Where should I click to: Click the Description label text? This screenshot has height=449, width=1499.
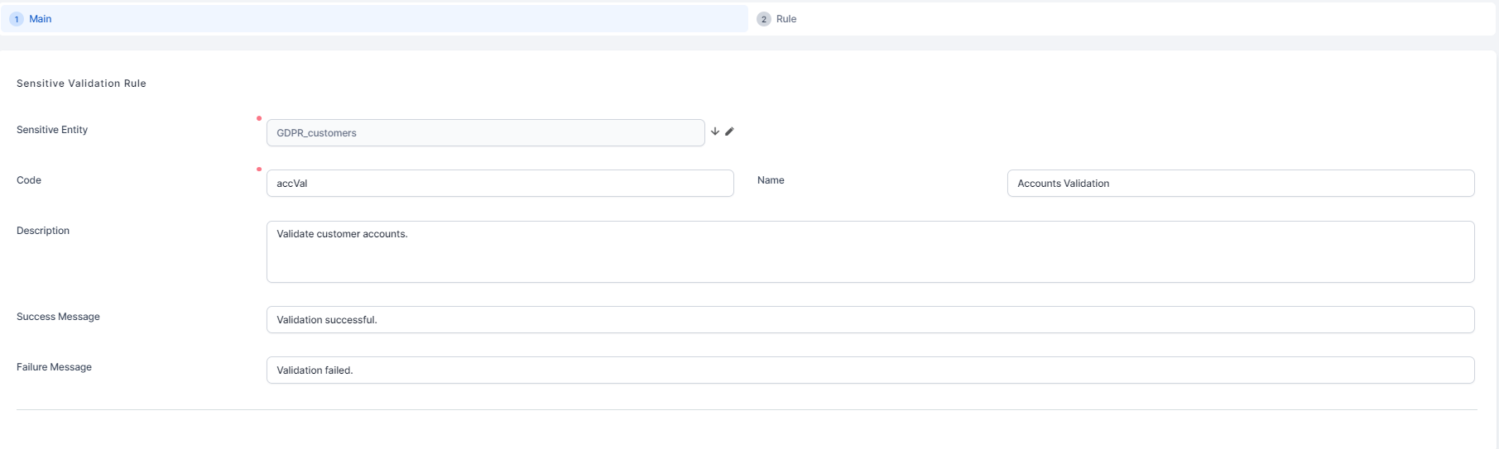(43, 231)
